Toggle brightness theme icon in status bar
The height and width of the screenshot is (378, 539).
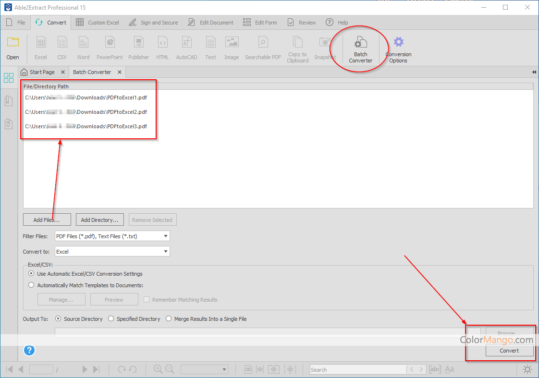pyautogui.click(x=527, y=369)
